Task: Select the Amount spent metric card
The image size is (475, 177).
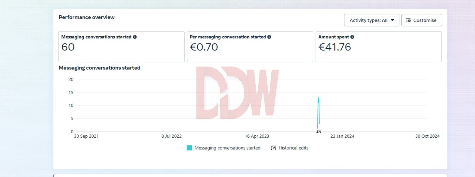Action: click(x=379, y=47)
